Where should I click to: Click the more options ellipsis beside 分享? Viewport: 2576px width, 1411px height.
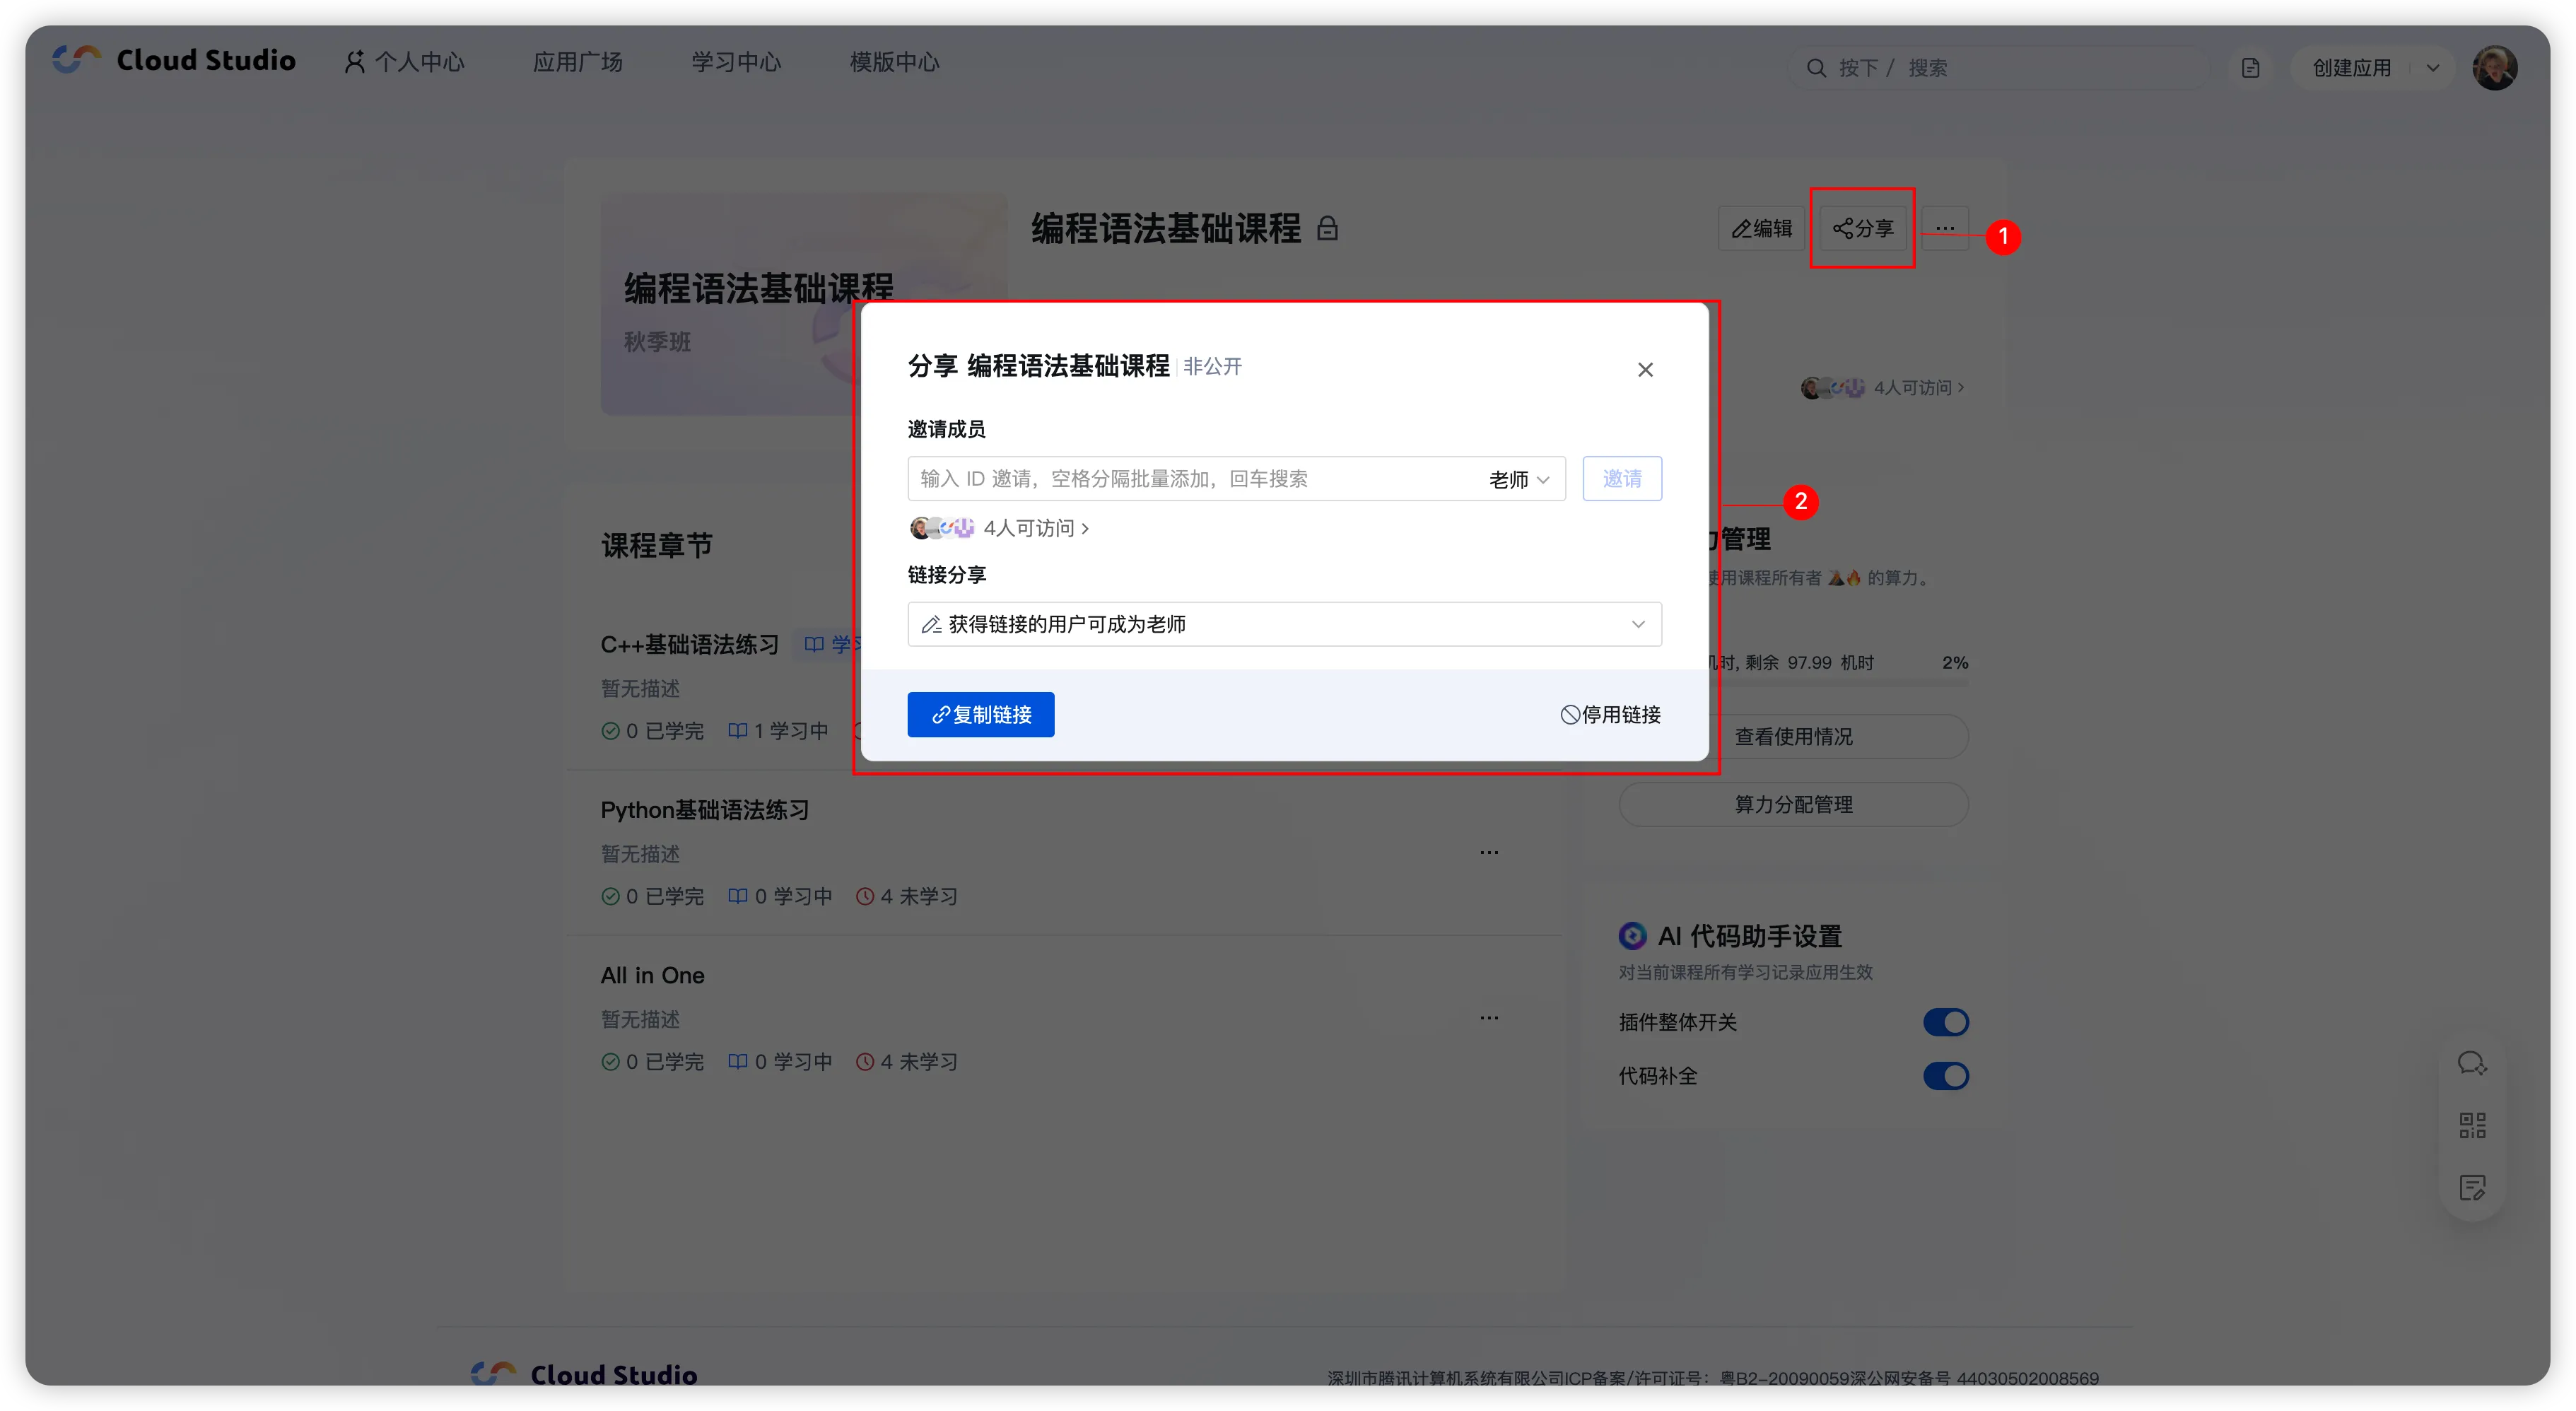pyautogui.click(x=1944, y=228)
